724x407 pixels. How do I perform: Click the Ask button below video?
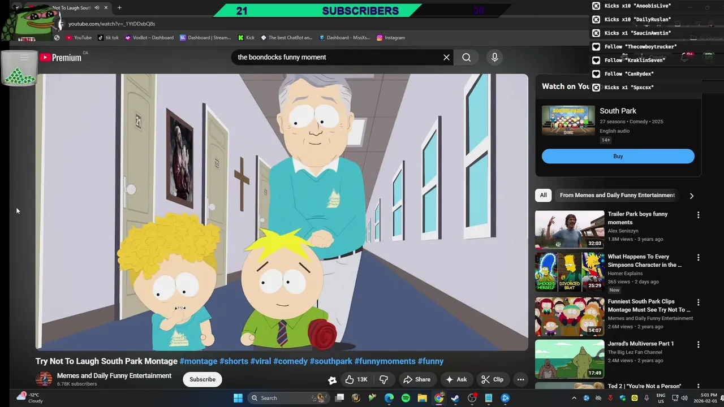[x=456, y=379]
